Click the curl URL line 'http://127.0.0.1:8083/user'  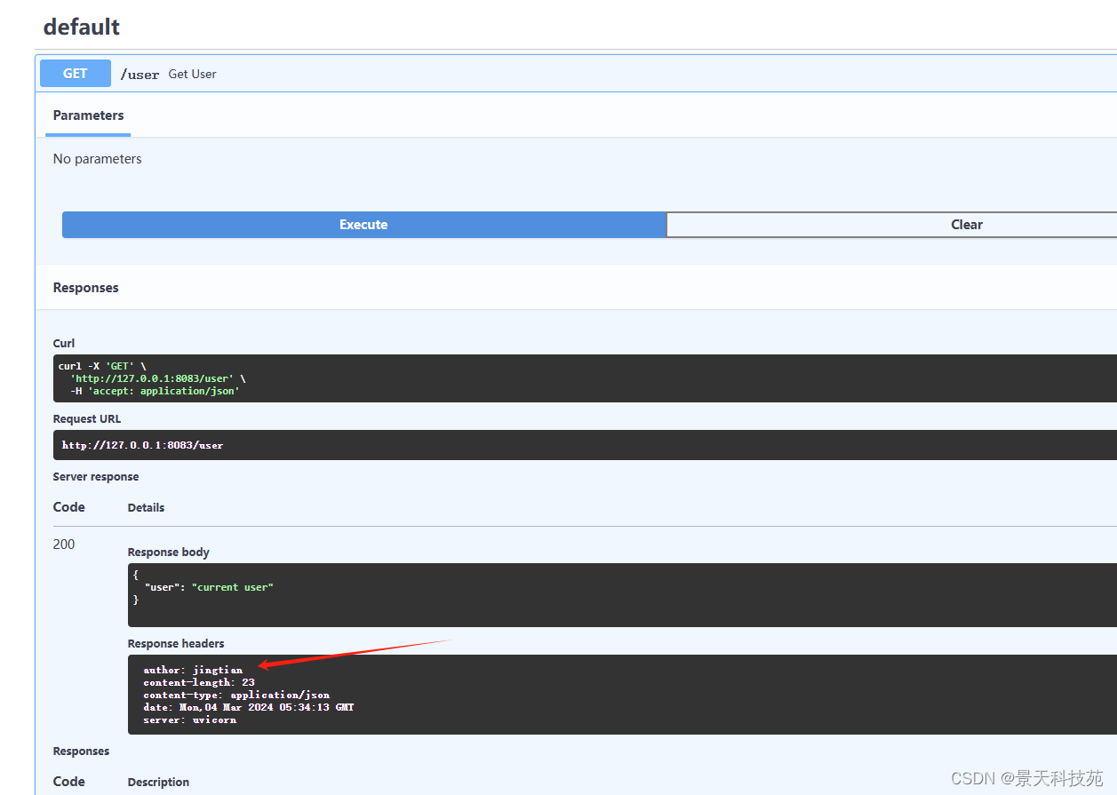157,378
